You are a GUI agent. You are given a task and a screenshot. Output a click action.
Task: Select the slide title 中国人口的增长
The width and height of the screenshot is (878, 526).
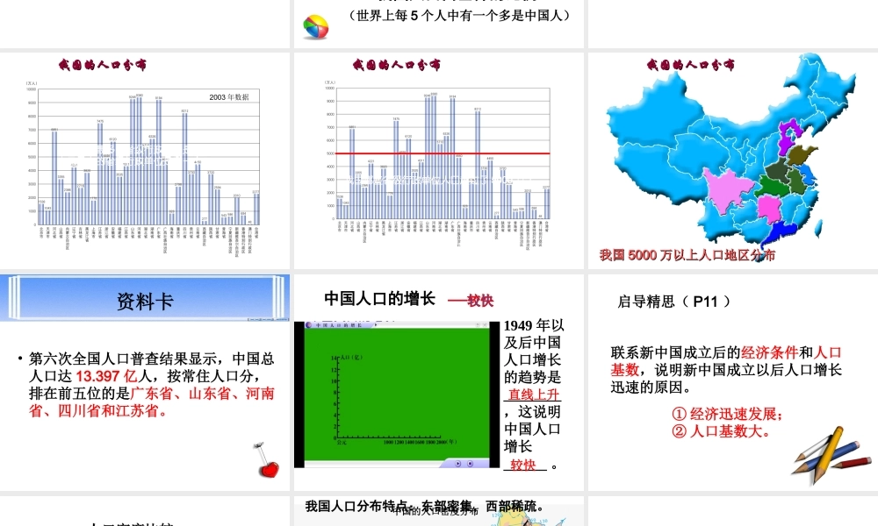tap(379, 298)
